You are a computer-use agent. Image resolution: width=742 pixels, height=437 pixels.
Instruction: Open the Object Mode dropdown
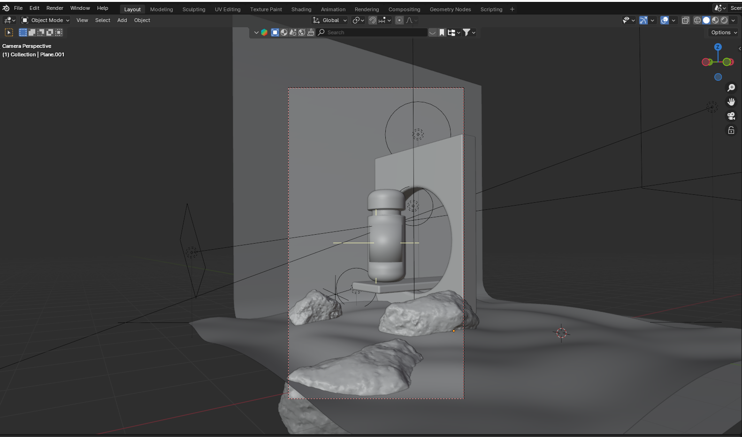point(46,20)
